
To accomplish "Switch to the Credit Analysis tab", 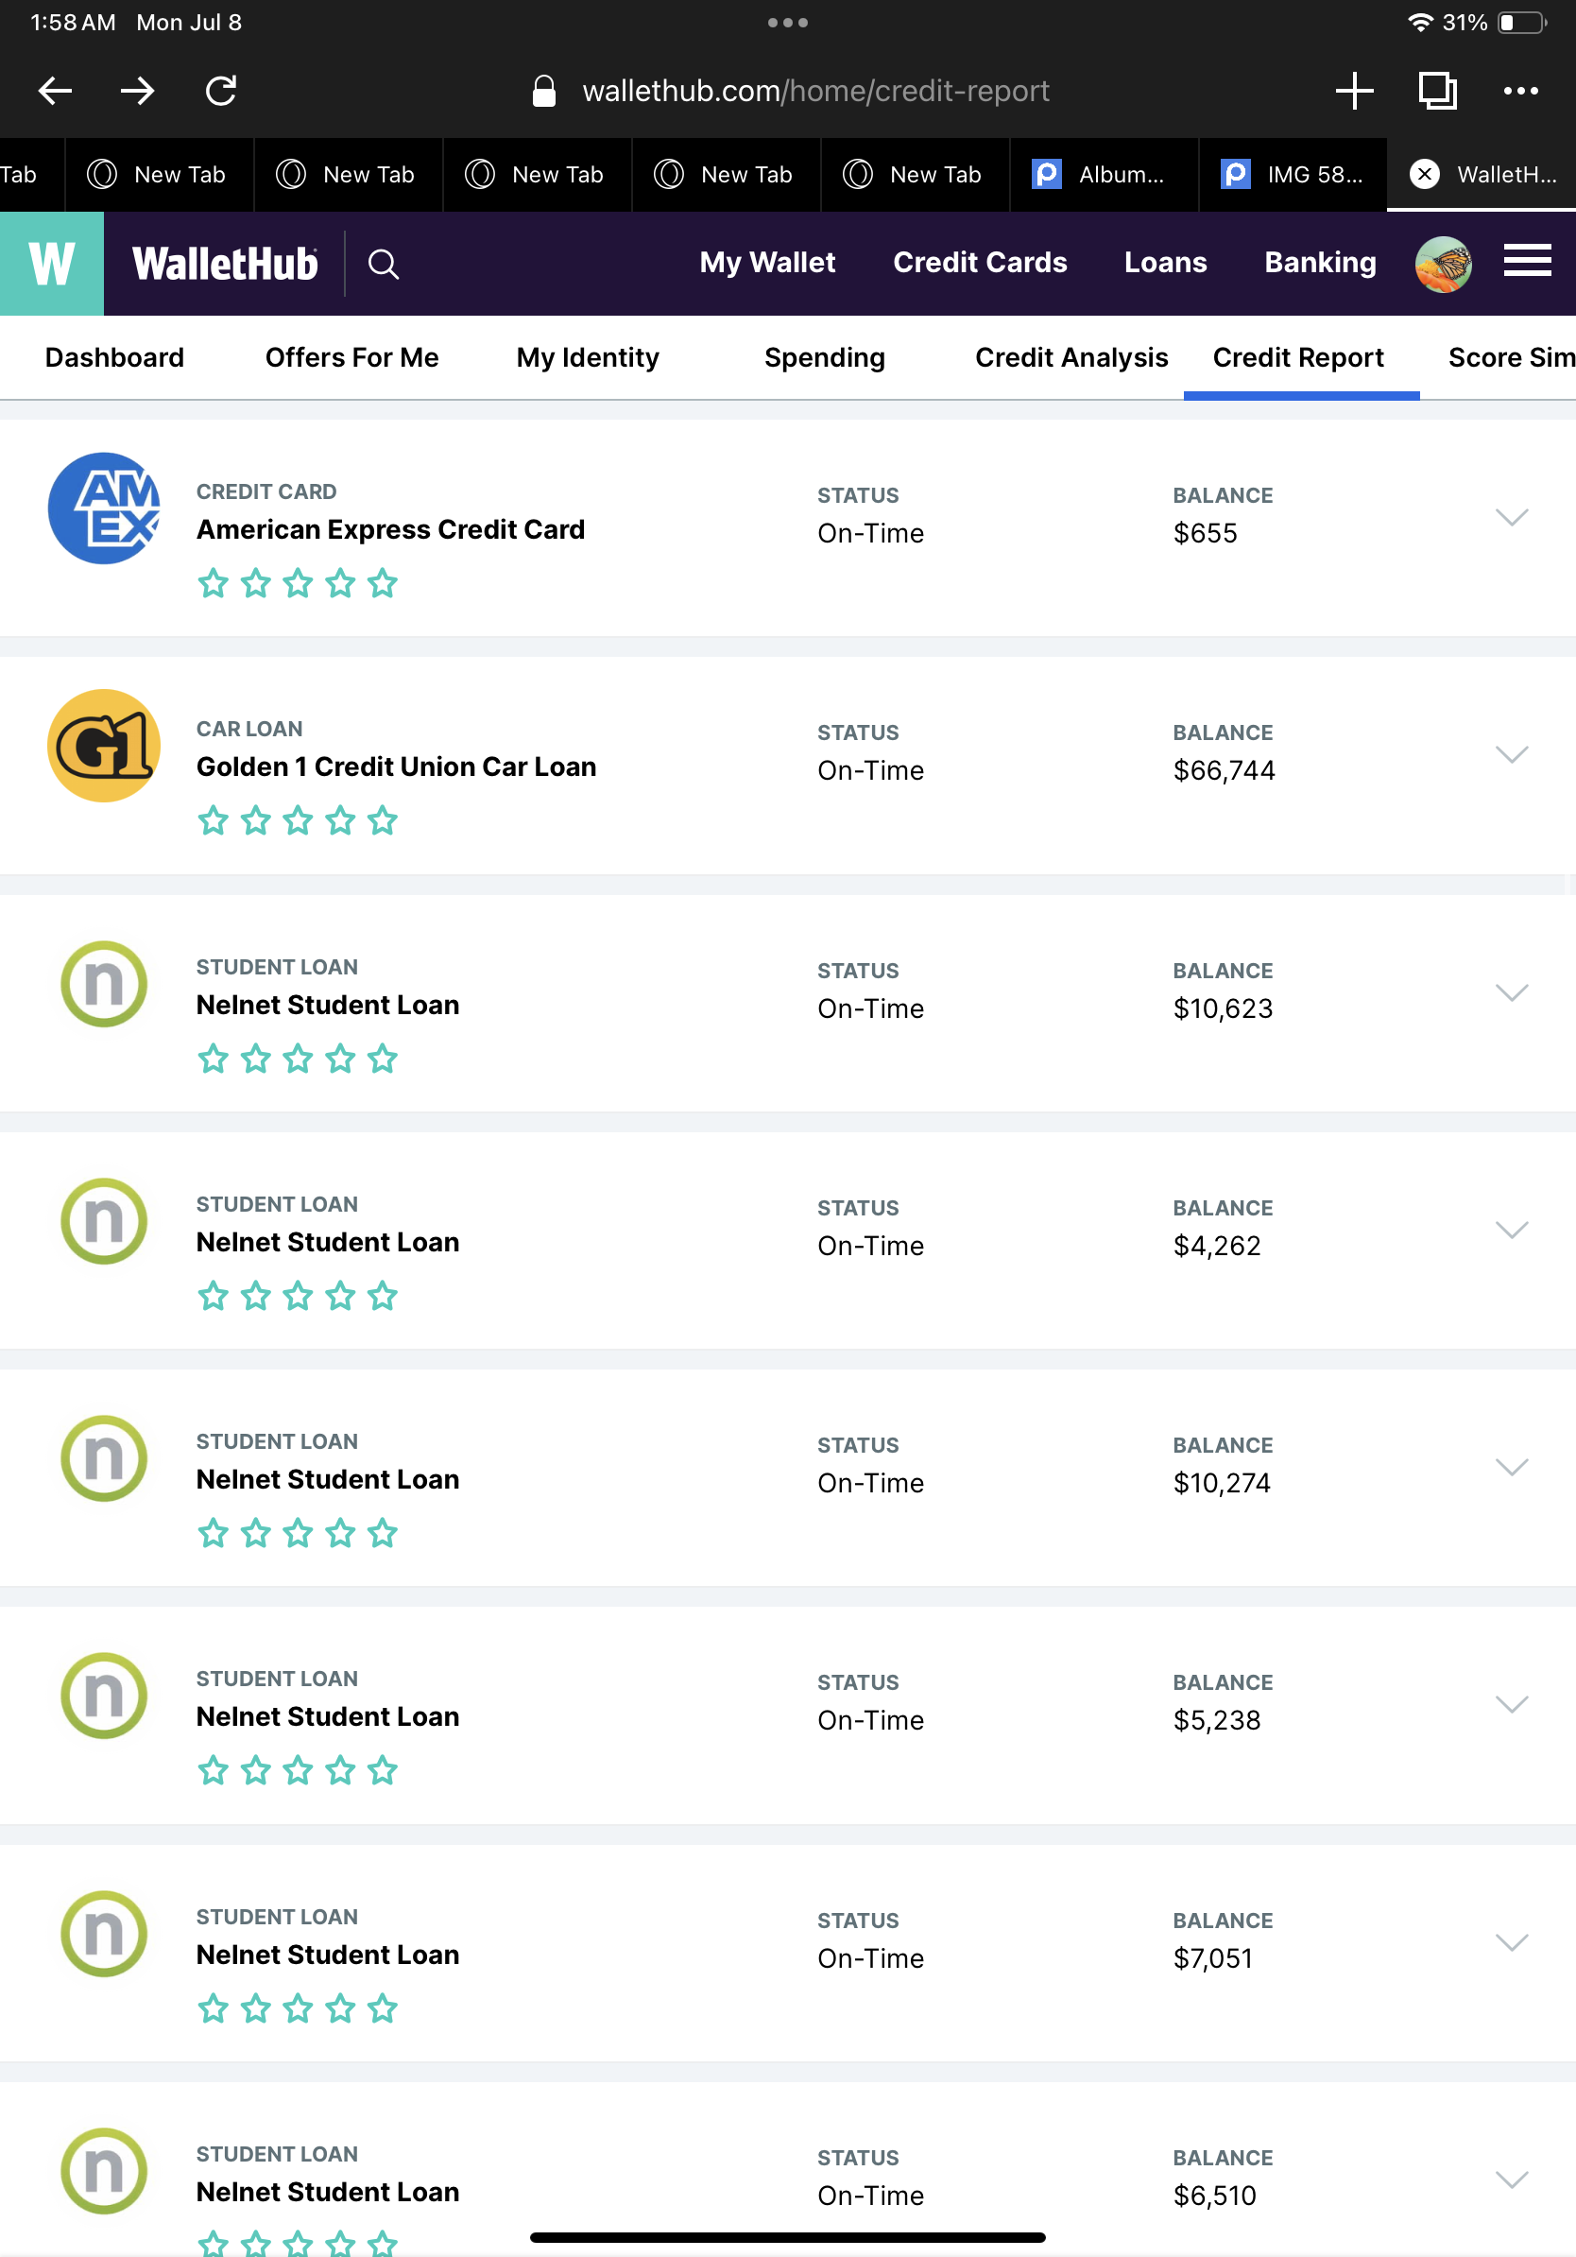I will point(1071,358).
